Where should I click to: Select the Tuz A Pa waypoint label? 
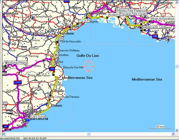pyautogui.click(x=85, y=21)
